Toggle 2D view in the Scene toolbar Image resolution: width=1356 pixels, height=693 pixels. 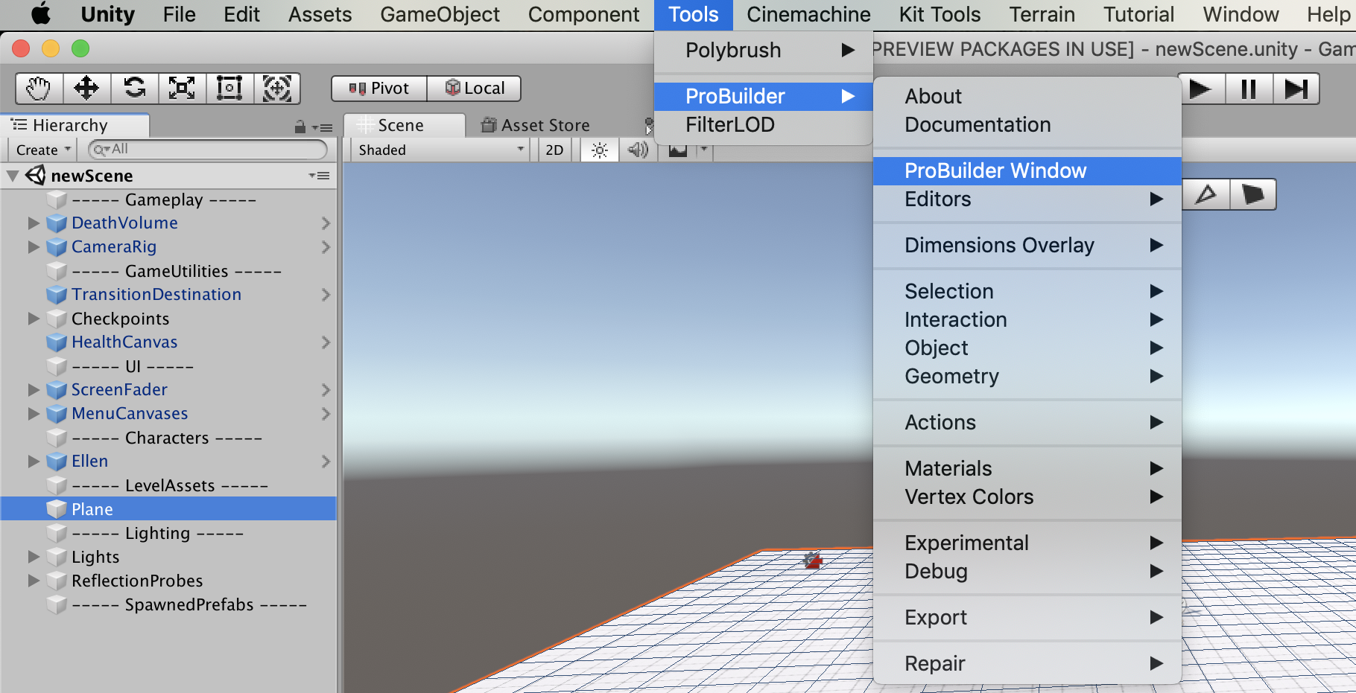[x=554, y=150]
